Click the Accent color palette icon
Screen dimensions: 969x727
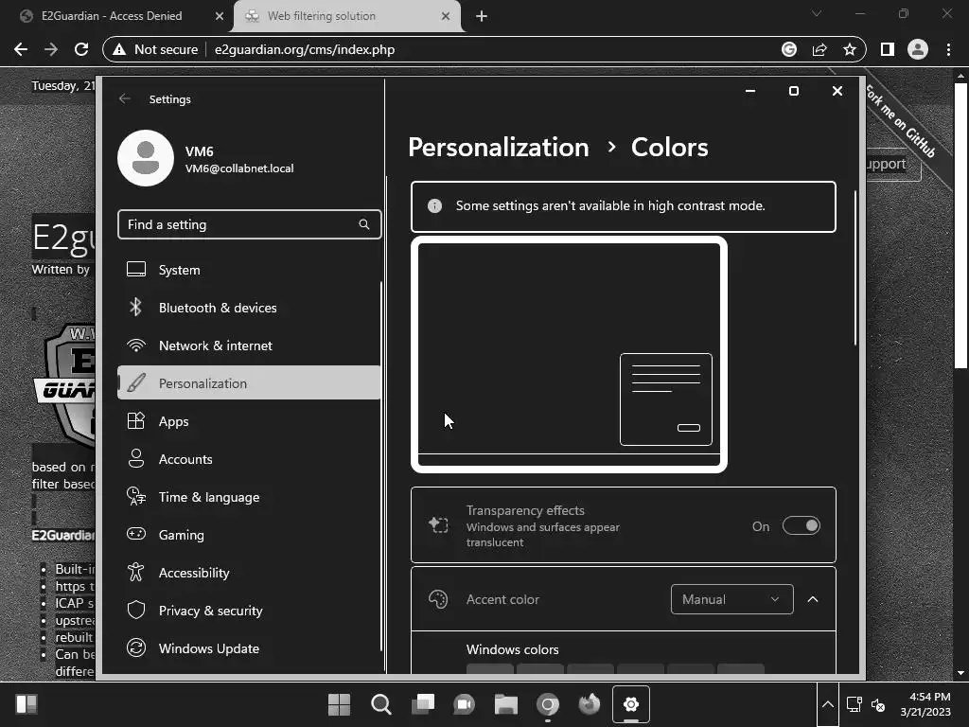click(x=438, y=599)
